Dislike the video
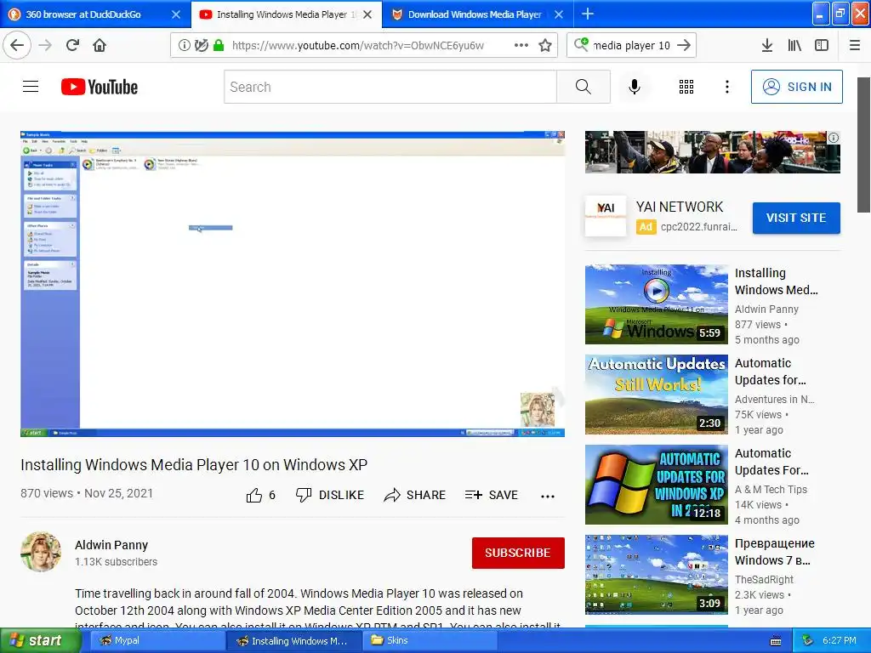The image size is (871, 653). 329,495
